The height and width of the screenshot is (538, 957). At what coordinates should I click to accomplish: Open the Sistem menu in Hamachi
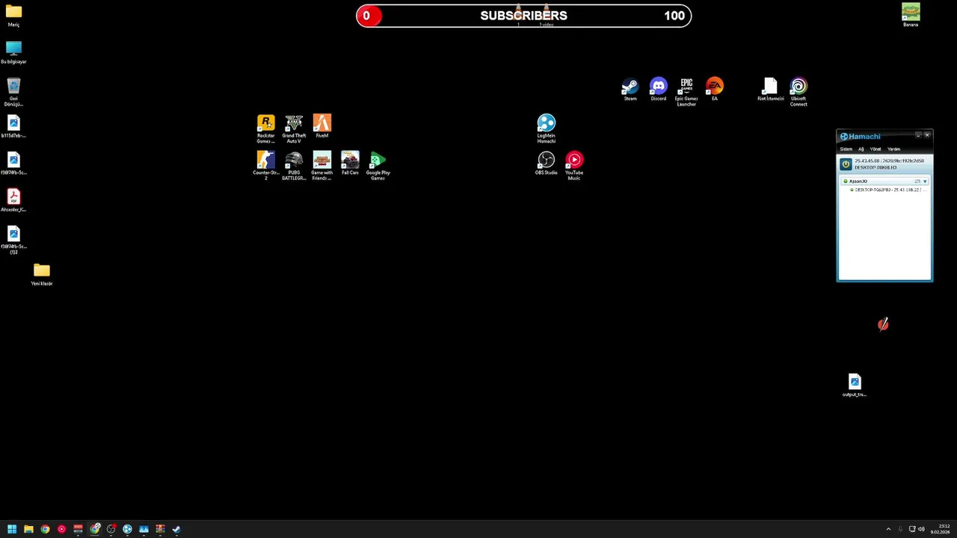846,149
